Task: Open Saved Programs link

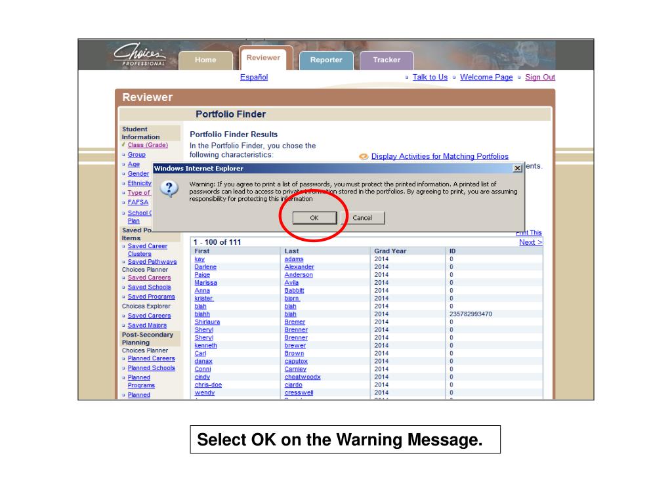Action: [x=152, y=297]
